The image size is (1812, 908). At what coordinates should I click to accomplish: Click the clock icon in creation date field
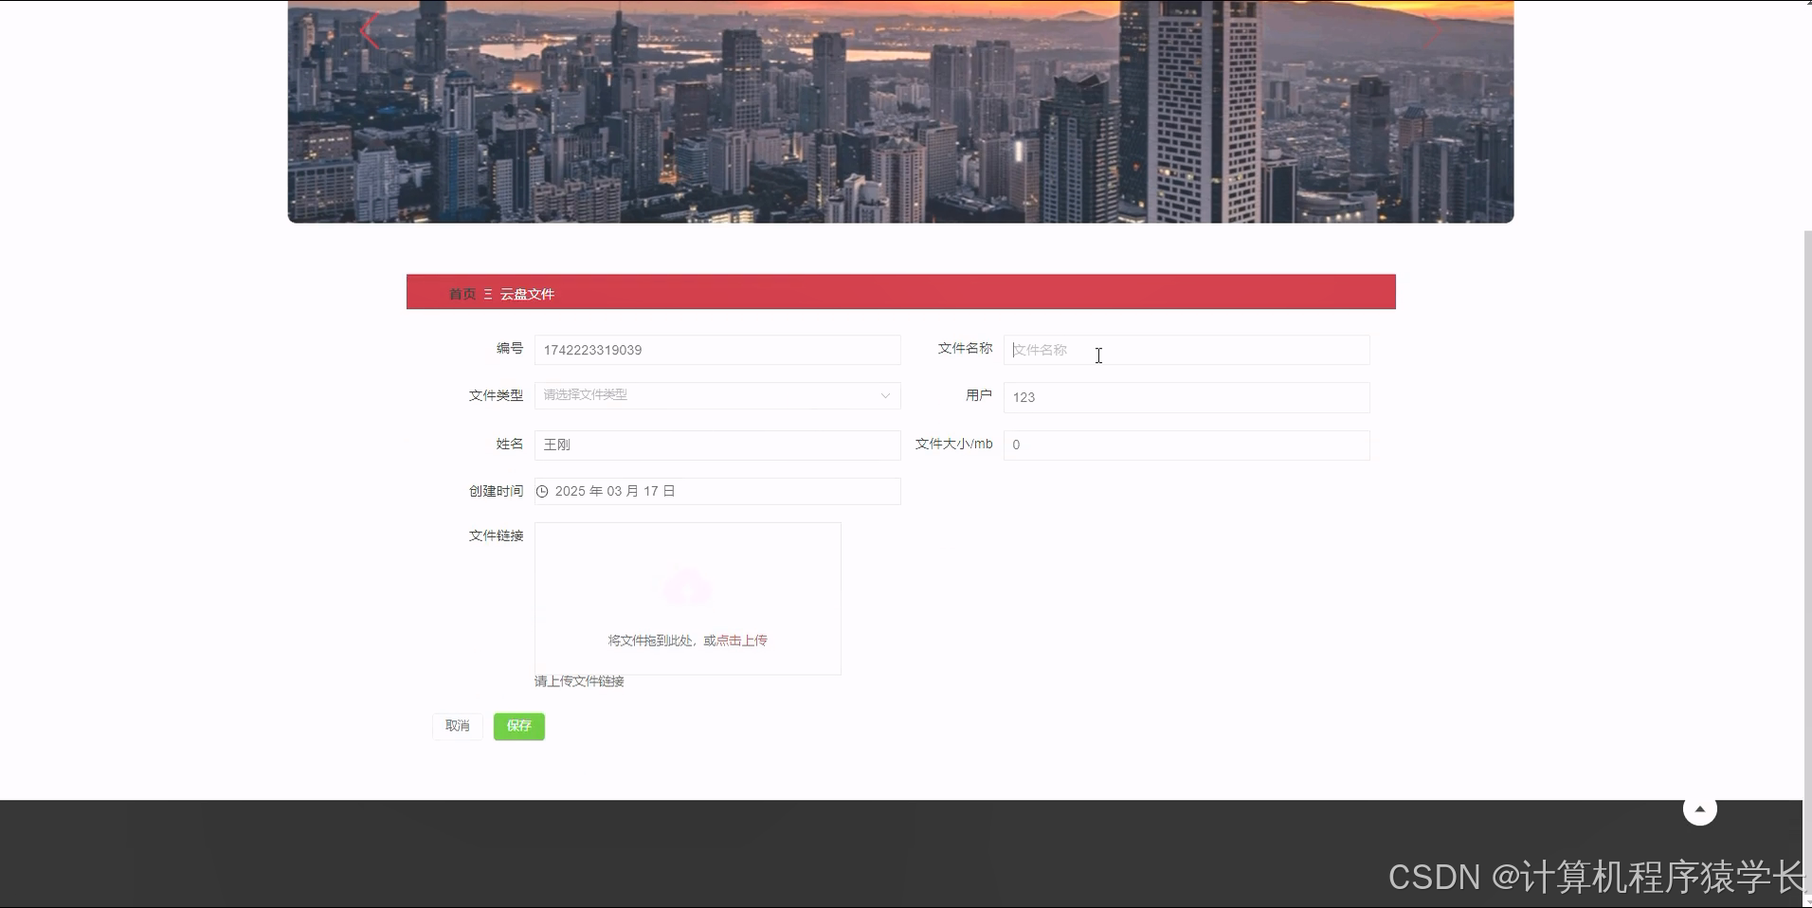coord(543,491)
